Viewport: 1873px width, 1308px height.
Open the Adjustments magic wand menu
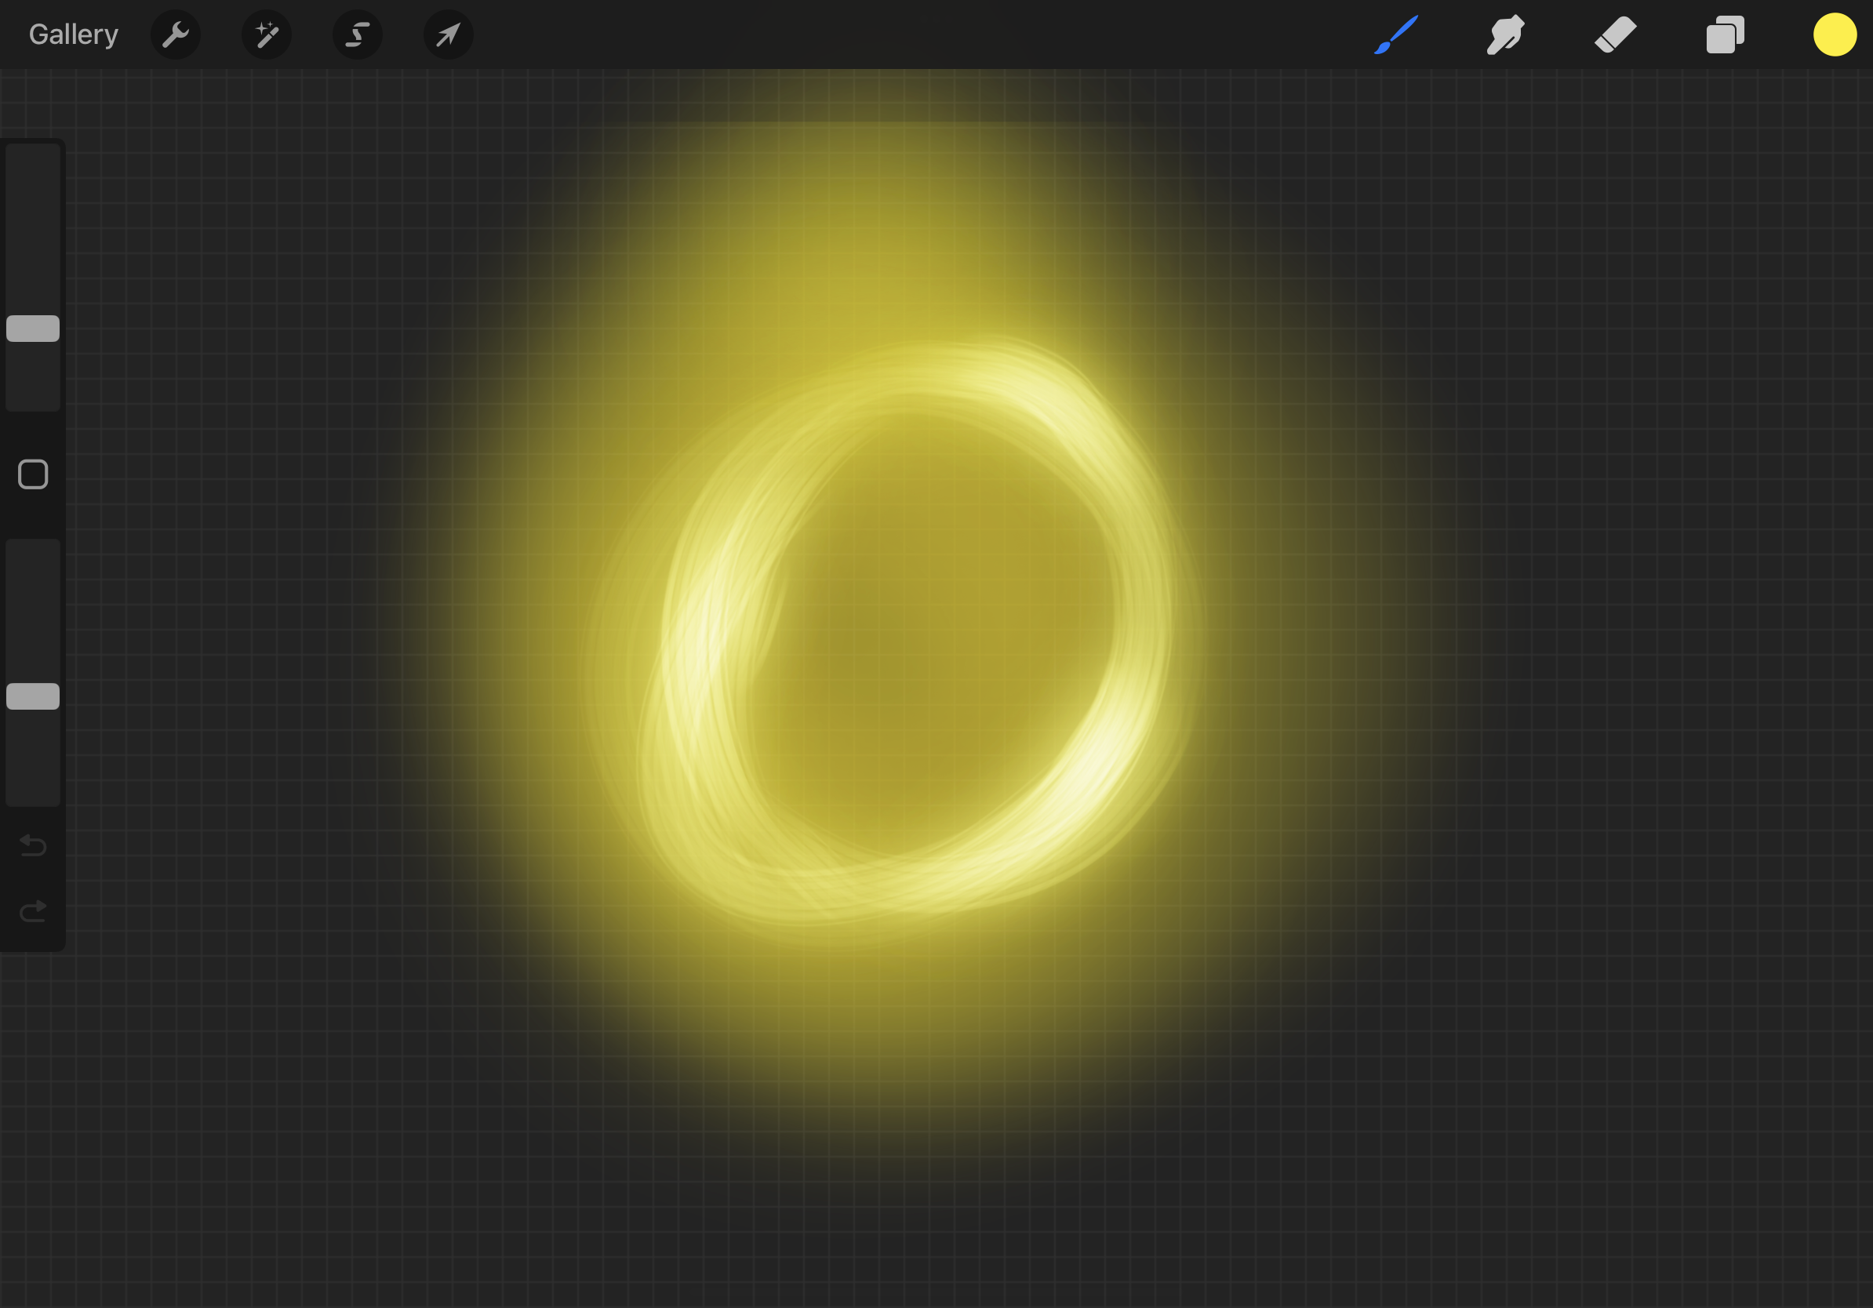[x=267, y=35]
